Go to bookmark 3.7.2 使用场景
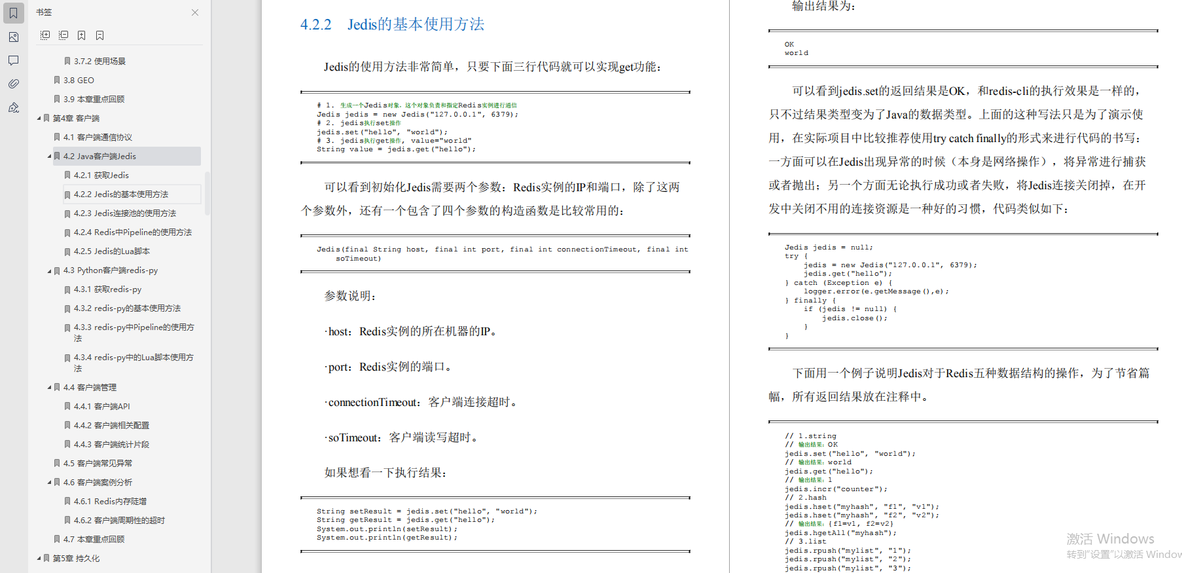Screen dimensions: 1182x573 (x=99, y=62)
